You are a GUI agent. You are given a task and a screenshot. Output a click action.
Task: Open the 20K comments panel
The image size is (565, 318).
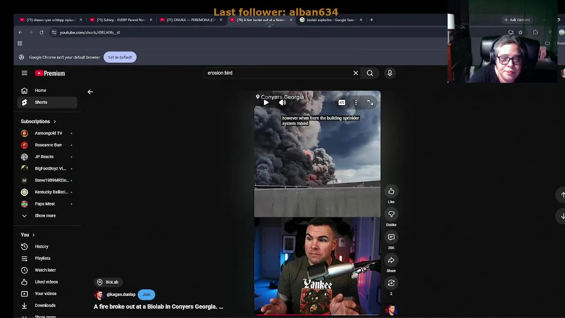point(391,237)
